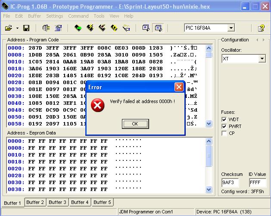This screenshot has height=216, width=271.
Task: Minimize the IC-Prog window
Action: coord(245,6)
